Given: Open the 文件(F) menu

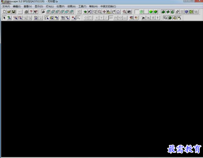Looking at the screenshot, I should 6,7.
